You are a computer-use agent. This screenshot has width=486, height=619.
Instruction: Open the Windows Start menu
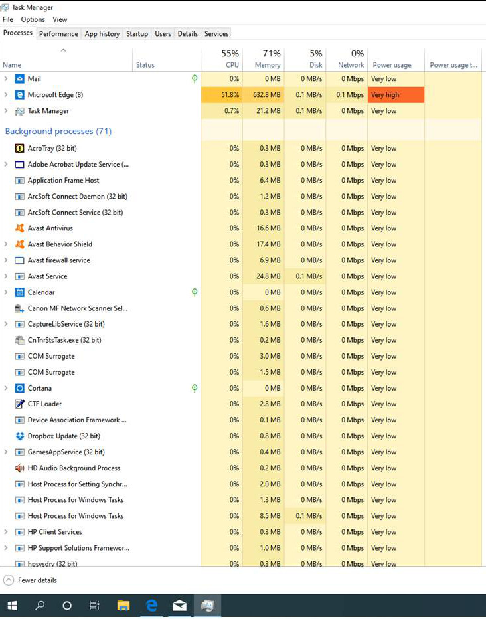[x=12, y=606]
